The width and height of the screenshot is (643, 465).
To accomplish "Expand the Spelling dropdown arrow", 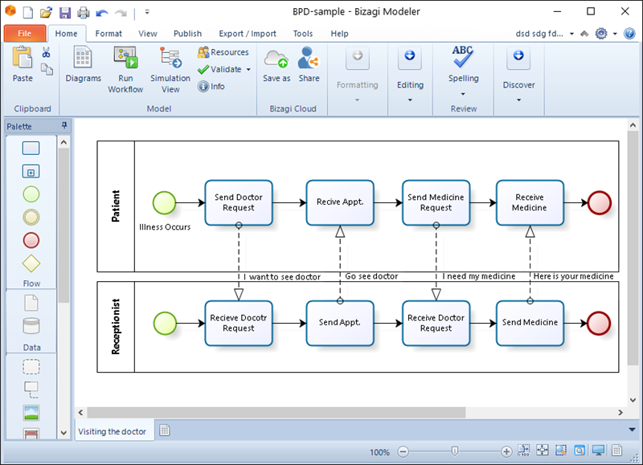I will [x=463, y=94].
